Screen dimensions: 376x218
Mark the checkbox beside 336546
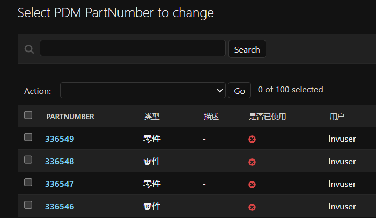[28, 205]
